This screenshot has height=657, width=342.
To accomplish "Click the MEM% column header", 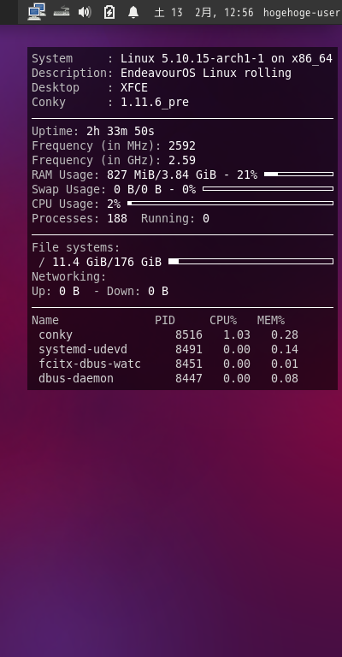I will click(x=271, y=320).
